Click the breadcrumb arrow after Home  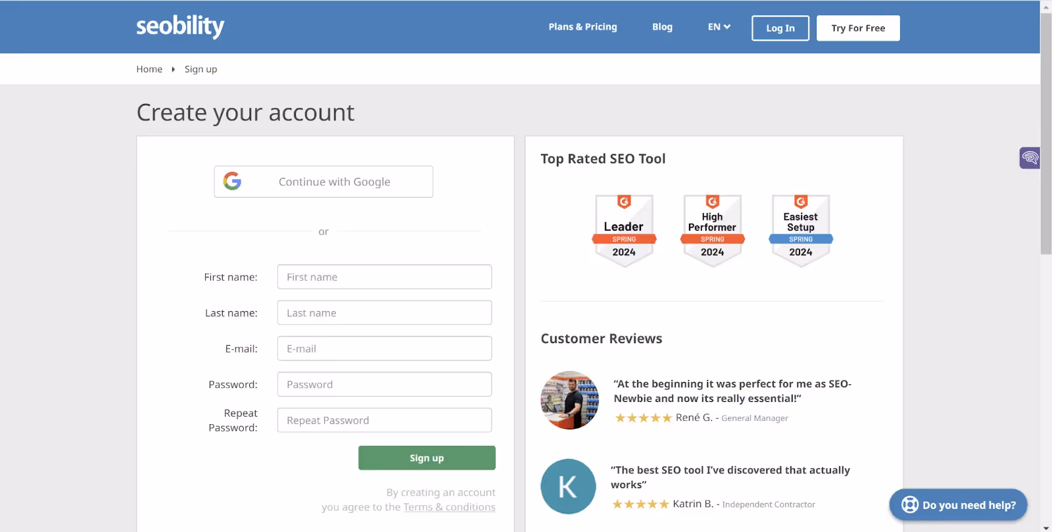174,69
